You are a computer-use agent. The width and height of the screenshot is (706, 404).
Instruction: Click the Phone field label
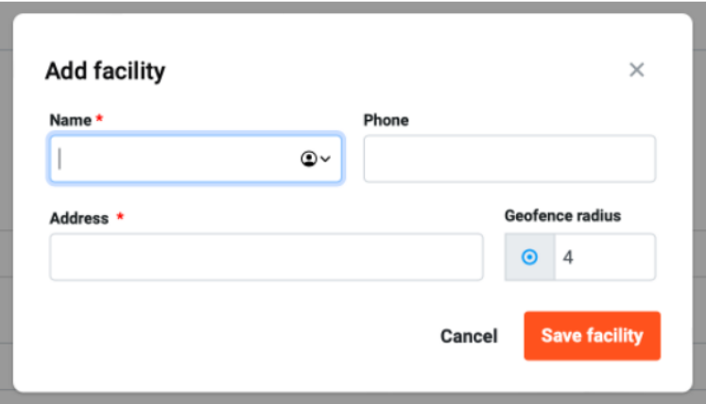coord(386,120)
